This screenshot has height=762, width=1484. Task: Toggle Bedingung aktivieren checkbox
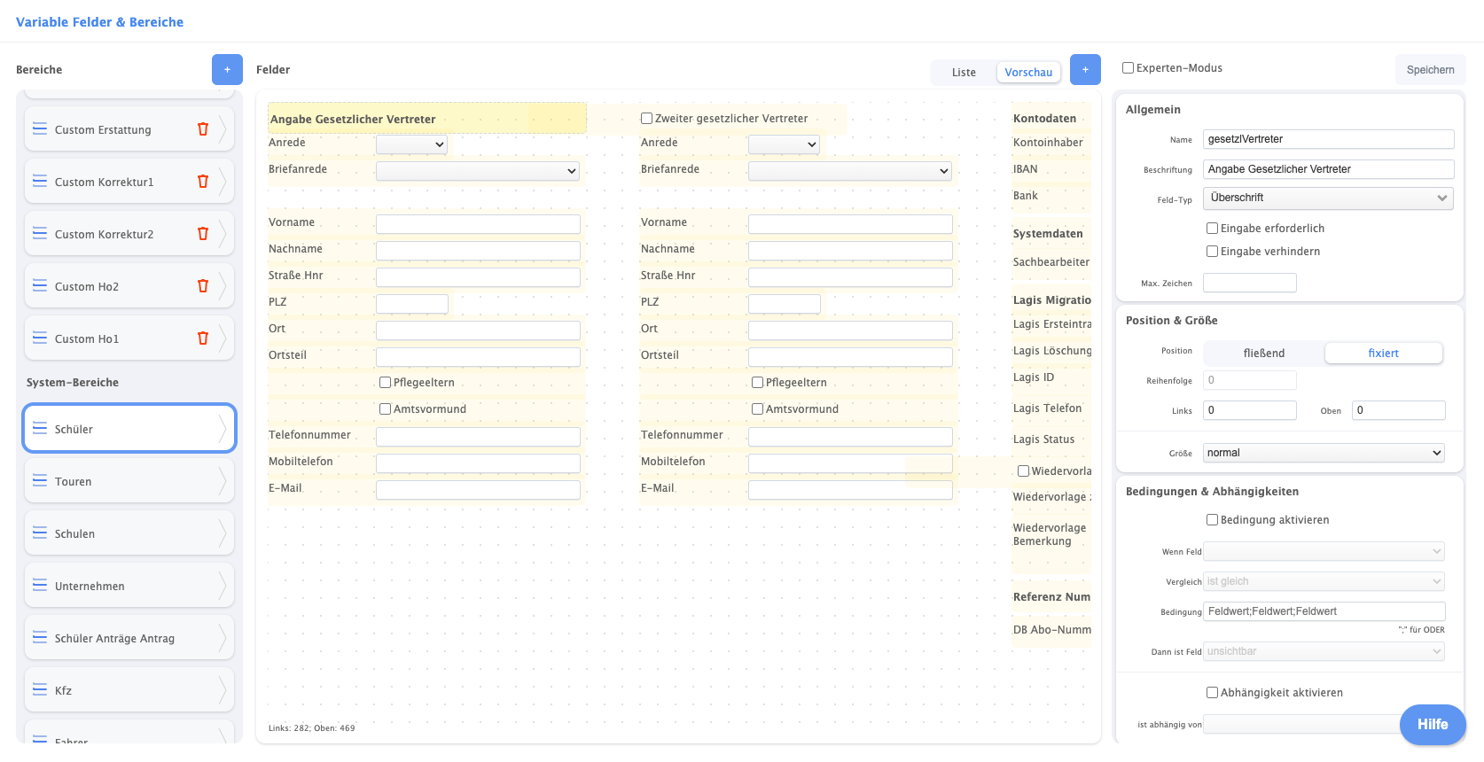1212,520
